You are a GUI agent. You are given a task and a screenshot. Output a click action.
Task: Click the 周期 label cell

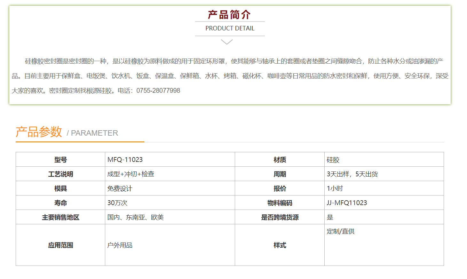coord(280,174)
